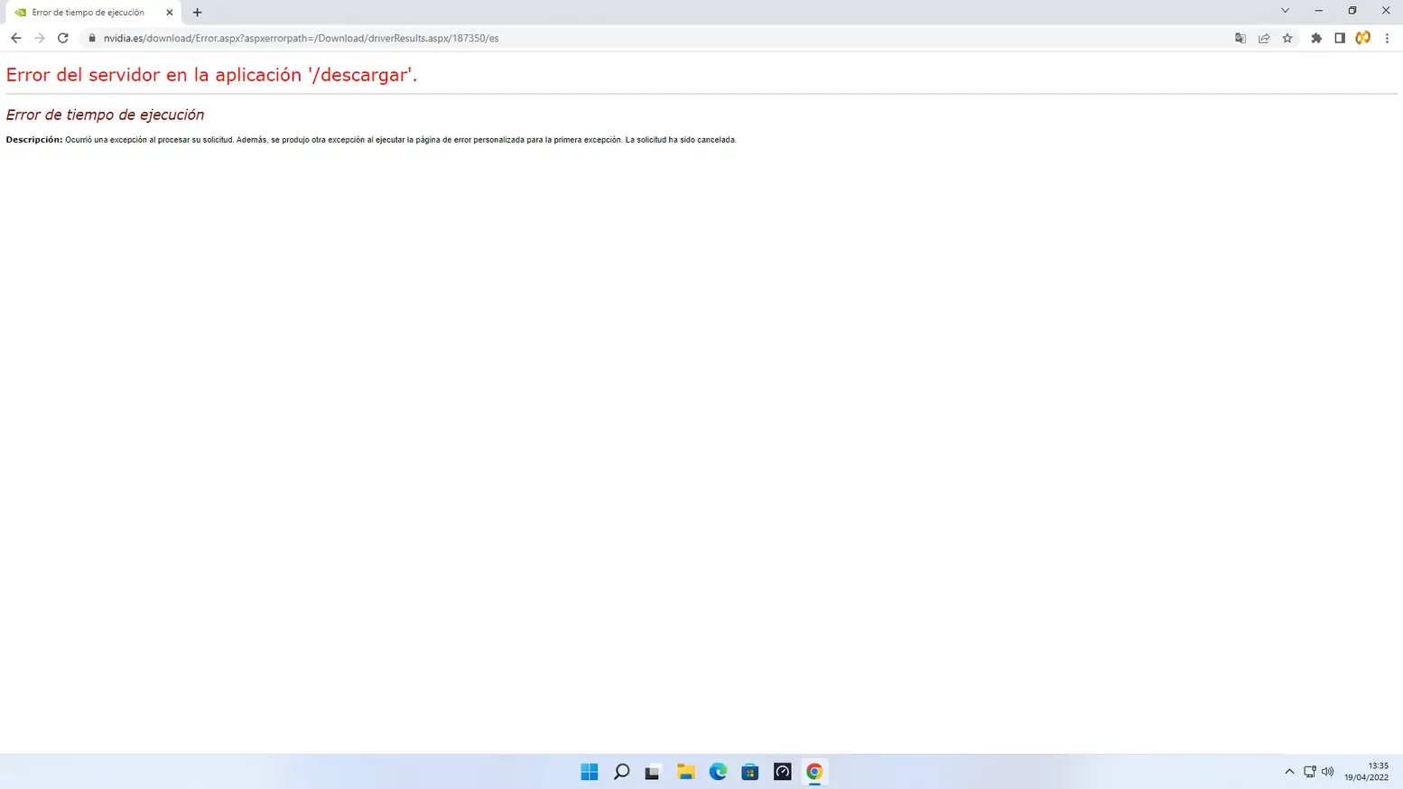Open the orange profile extension icon
Viewport: 1403px width, 789px height.
1363,38
